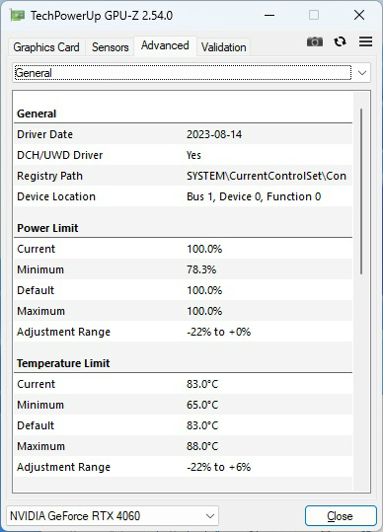Image resolution: width=383 pixels, height=532 pixels.
Task: Click the refresh arrows icon
Action: [340, 41]
